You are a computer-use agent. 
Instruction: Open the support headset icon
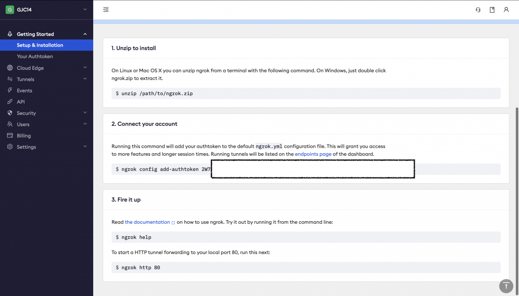pos(478,10)
